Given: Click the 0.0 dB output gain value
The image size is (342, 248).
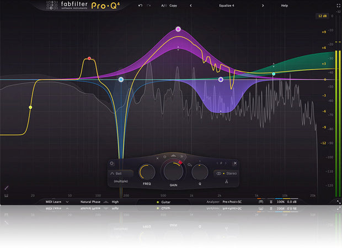Looking at the screenshot, I should point(292,202).
